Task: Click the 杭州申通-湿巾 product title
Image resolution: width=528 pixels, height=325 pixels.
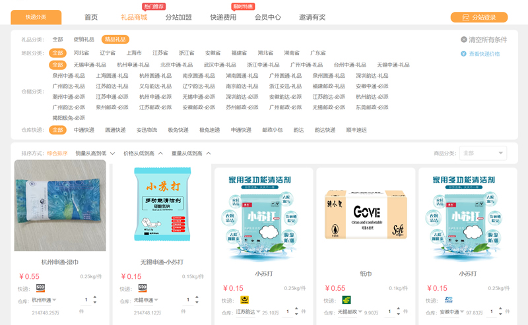Action: click(60, 262)
